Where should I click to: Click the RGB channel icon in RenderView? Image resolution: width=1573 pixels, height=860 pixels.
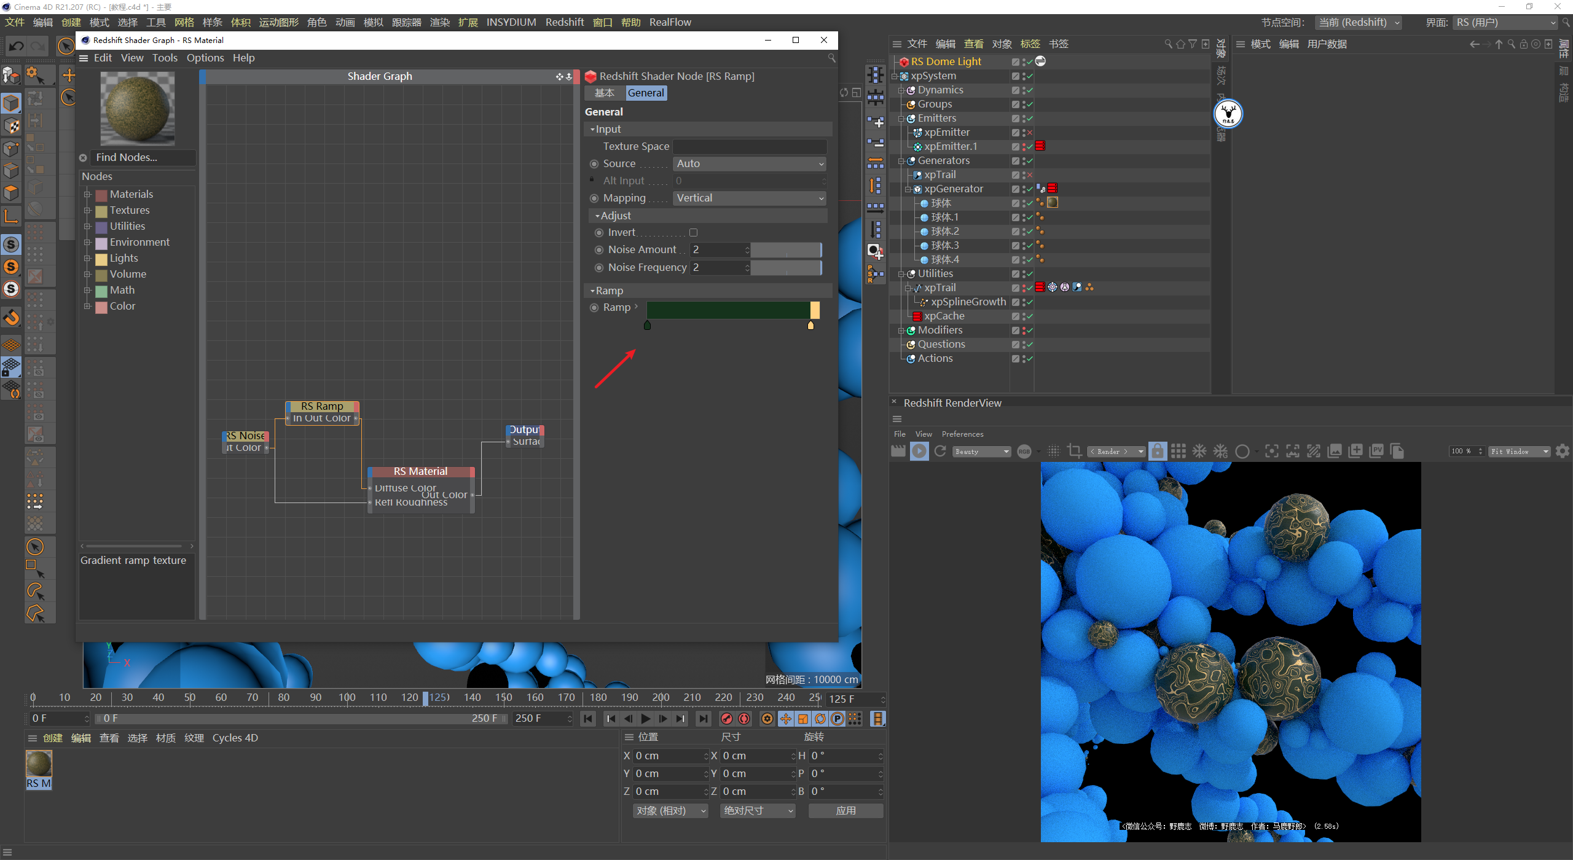click(1024, 451)
